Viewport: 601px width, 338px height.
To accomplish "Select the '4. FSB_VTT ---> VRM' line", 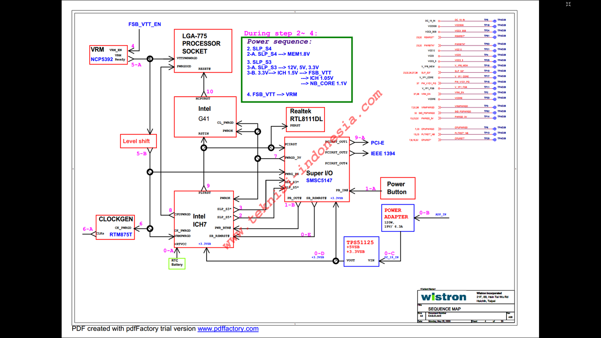I will 272,94.
